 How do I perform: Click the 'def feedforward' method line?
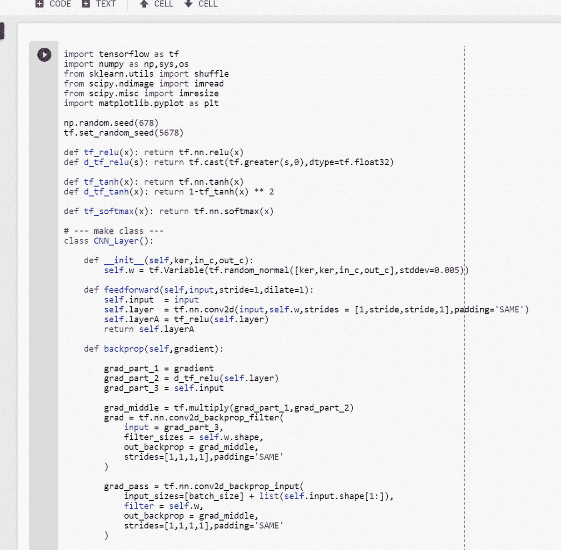199,290
